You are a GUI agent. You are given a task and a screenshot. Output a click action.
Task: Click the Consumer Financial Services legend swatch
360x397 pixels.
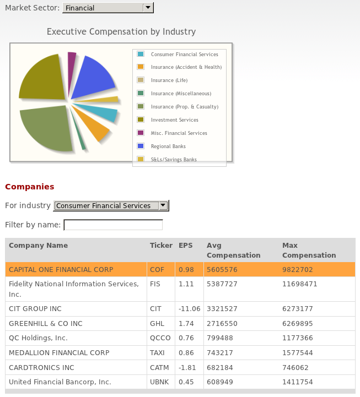[141, 54]
